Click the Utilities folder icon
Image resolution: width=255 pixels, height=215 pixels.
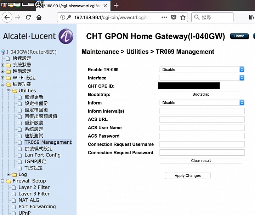tap(15, 91)
